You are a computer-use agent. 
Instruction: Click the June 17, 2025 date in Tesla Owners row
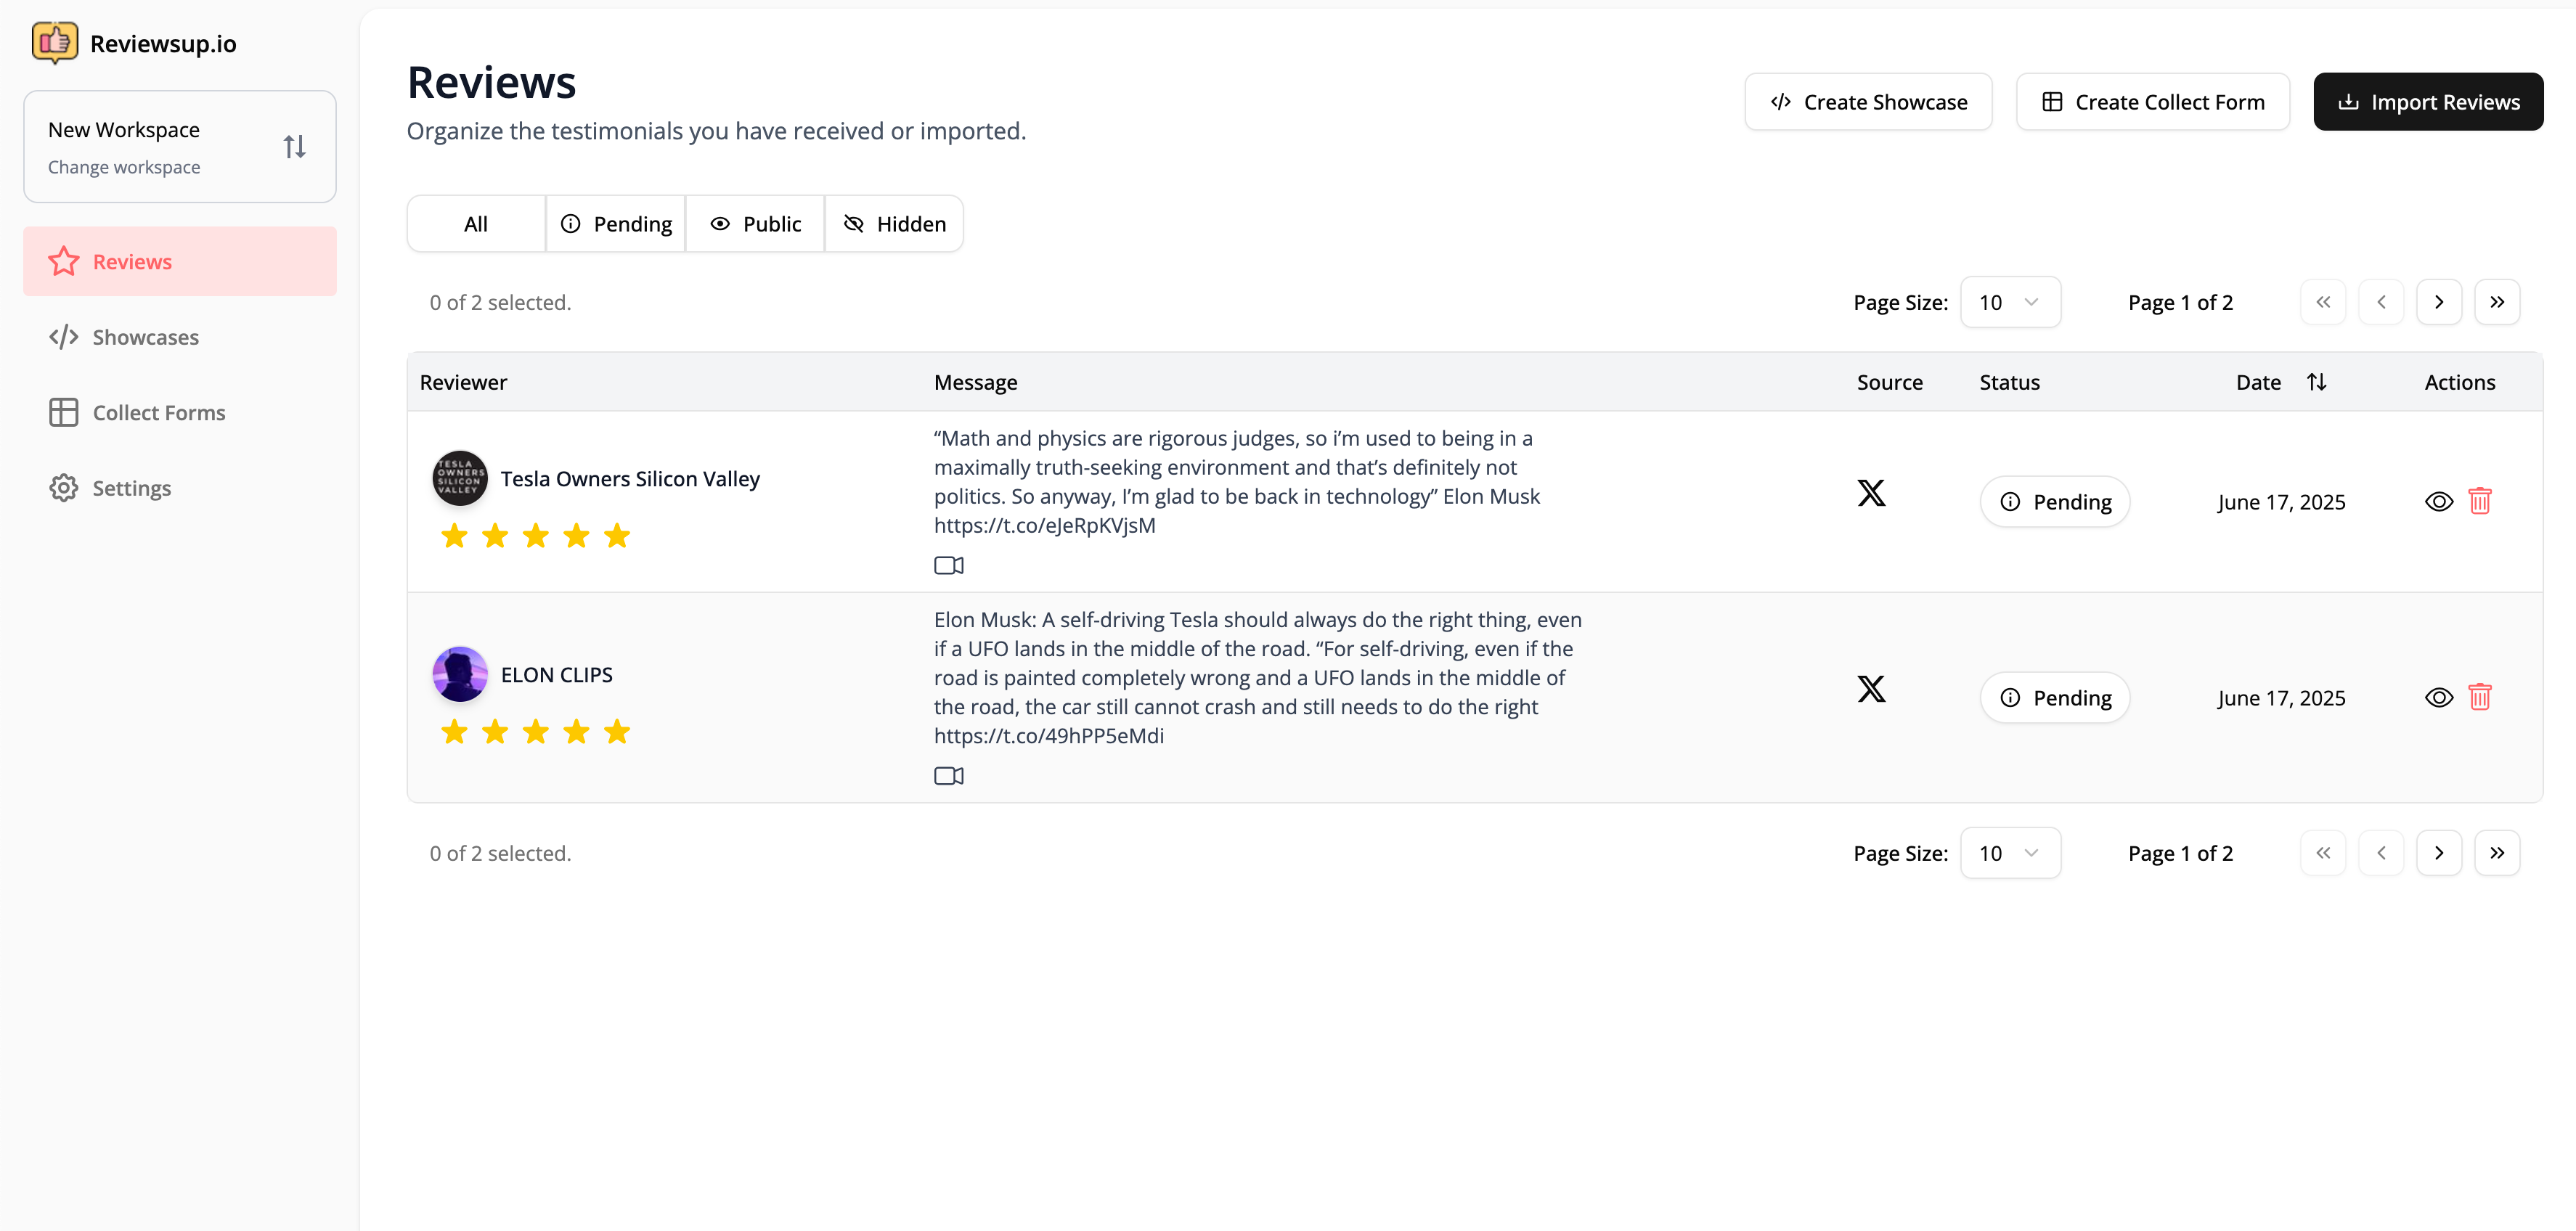[2281, 502]
